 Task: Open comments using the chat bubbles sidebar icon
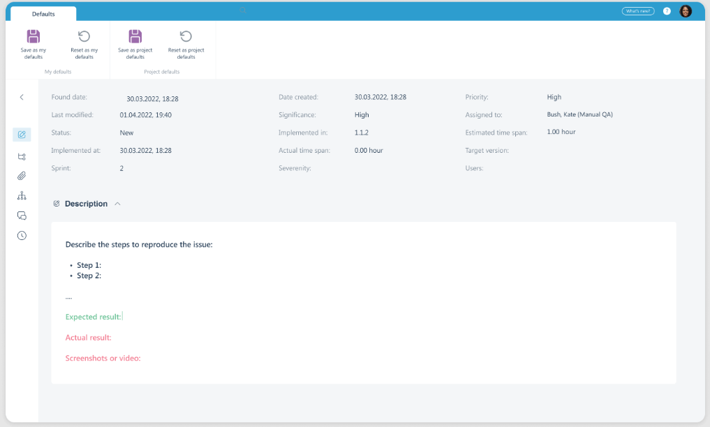pyautogui.click(x=22, y=216)
